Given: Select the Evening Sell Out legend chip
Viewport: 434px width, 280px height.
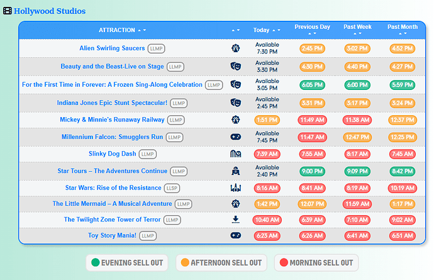Looking at the screenshot, I should tap(127, 262).
